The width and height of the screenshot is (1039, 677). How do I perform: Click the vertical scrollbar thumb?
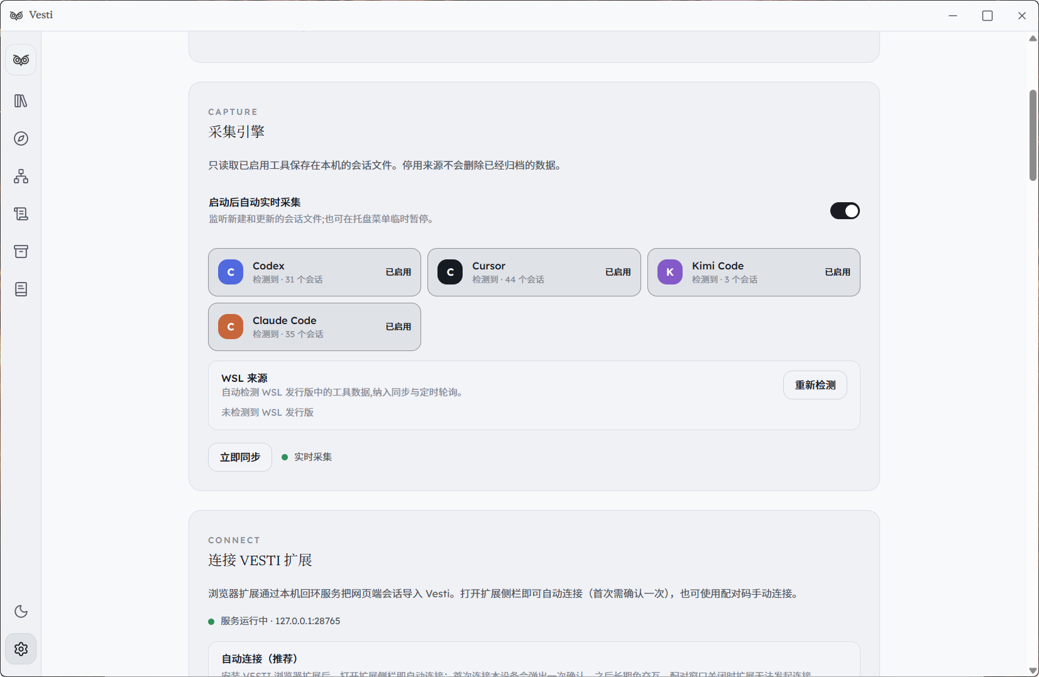coord(1033,135)
